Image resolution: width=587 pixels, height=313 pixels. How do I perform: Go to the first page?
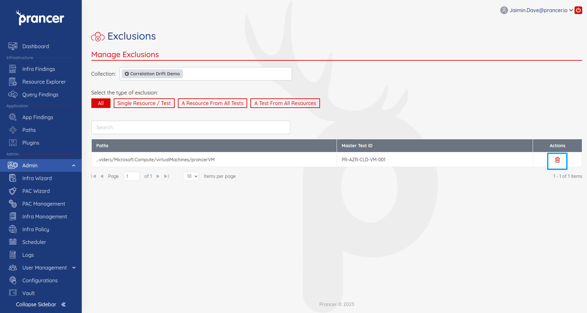[94, 176]
